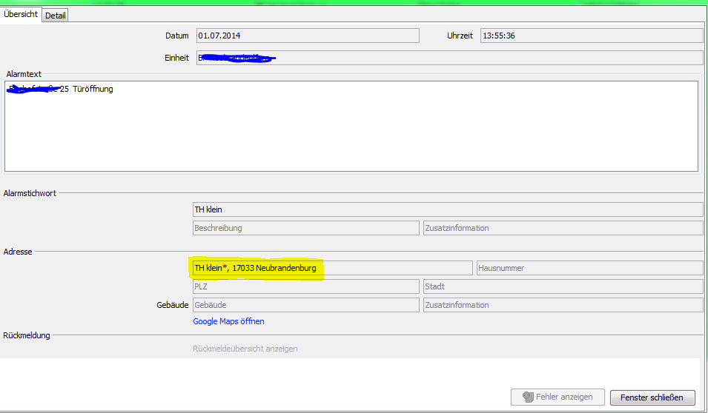Screen dimensions: 708x413
Task: Click the icon on Fehler anzeigen button
Action: (529, 397)
